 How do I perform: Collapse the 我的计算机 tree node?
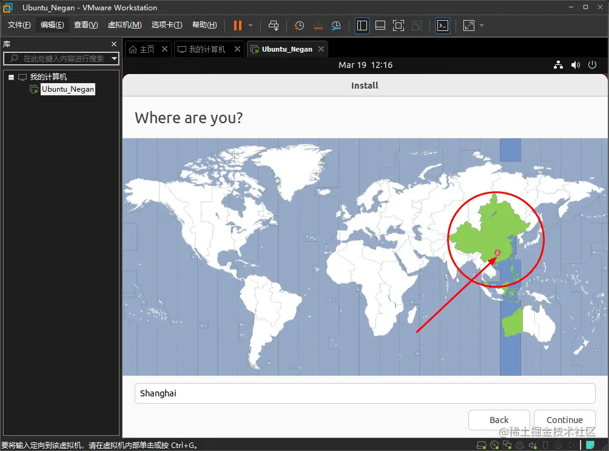[12, 77]
